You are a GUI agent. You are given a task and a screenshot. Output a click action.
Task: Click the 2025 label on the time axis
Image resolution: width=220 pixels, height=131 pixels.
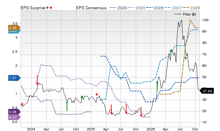[x=91, y=129]
